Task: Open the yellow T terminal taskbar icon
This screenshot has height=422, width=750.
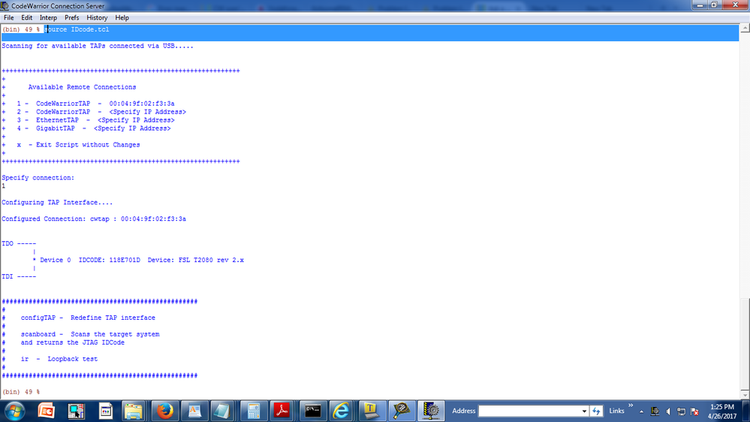Action: click(372, 411)
